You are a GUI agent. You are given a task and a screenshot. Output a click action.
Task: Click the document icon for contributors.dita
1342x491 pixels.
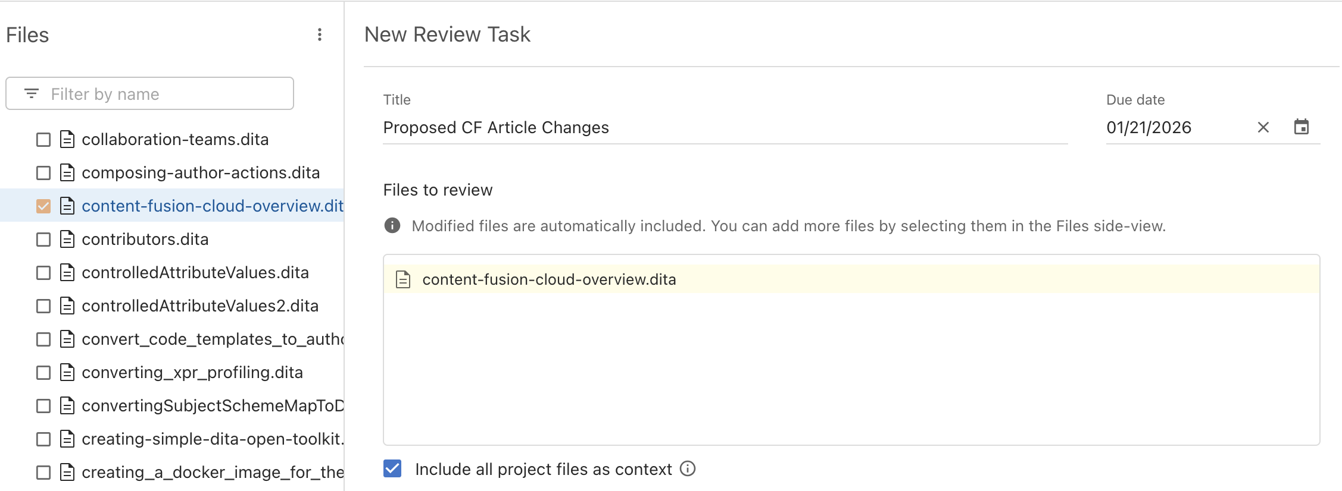pos(67,240)
